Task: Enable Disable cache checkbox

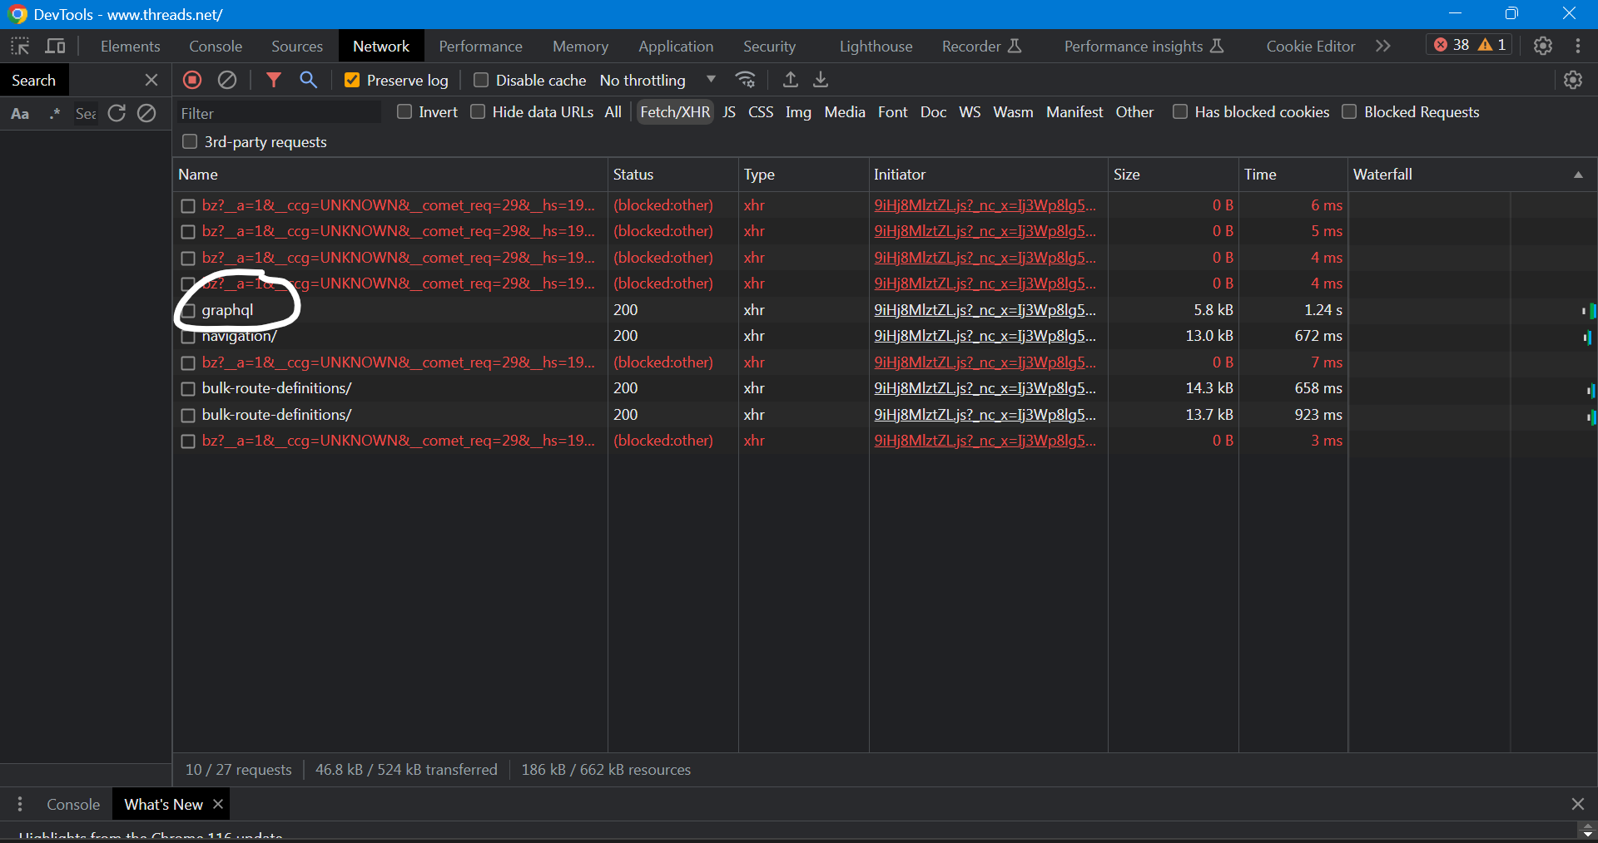Action: coord(481,80)
